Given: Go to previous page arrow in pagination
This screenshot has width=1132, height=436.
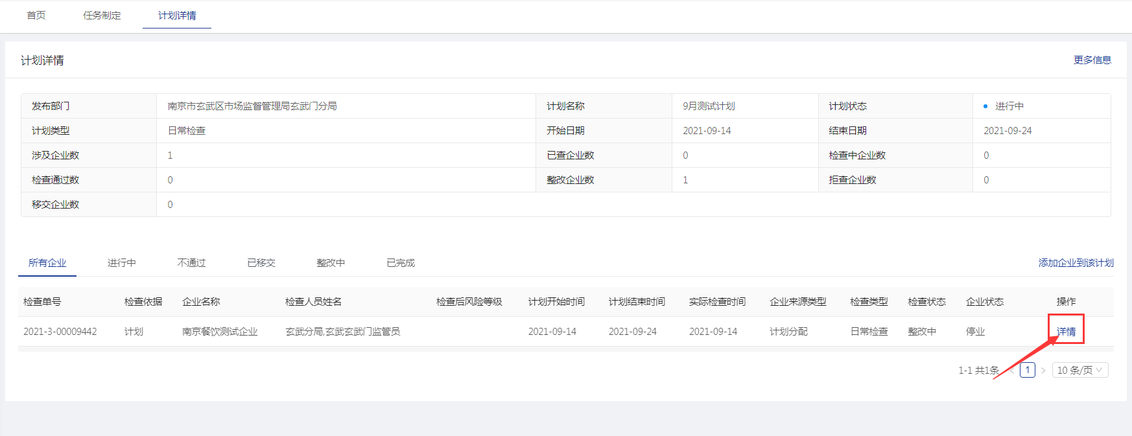Looking at the screenshot, I should tap(1011, 371).
